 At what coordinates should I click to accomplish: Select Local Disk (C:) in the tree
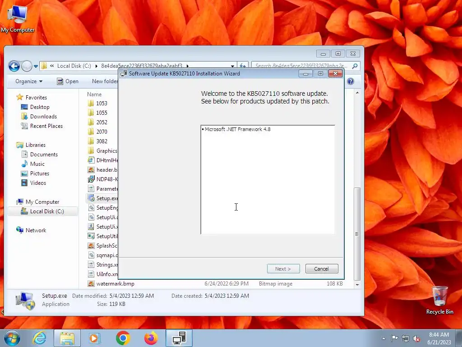pos(42,211)
